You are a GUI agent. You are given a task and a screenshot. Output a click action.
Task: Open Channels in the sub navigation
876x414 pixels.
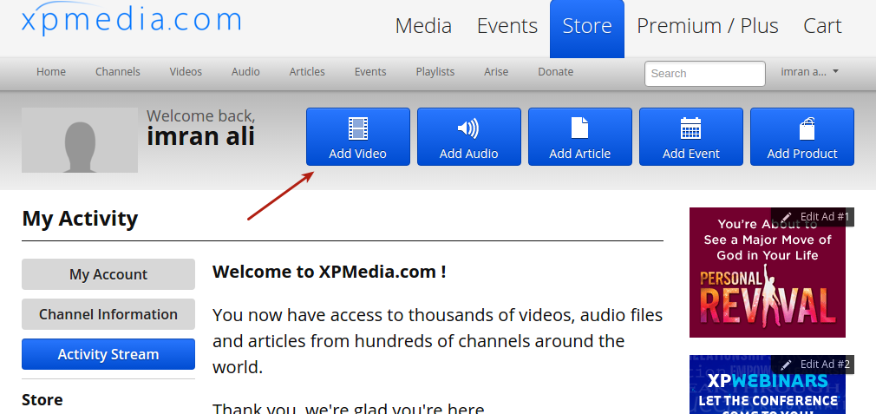117,72
